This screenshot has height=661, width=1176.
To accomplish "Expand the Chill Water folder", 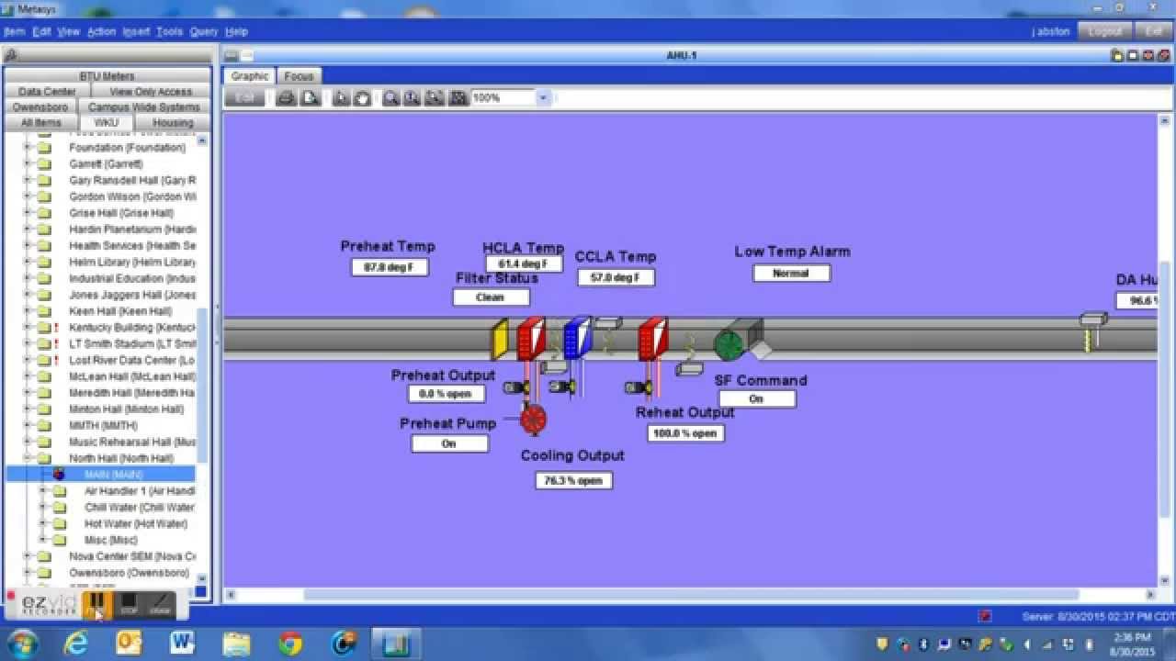I will (42, 507).
